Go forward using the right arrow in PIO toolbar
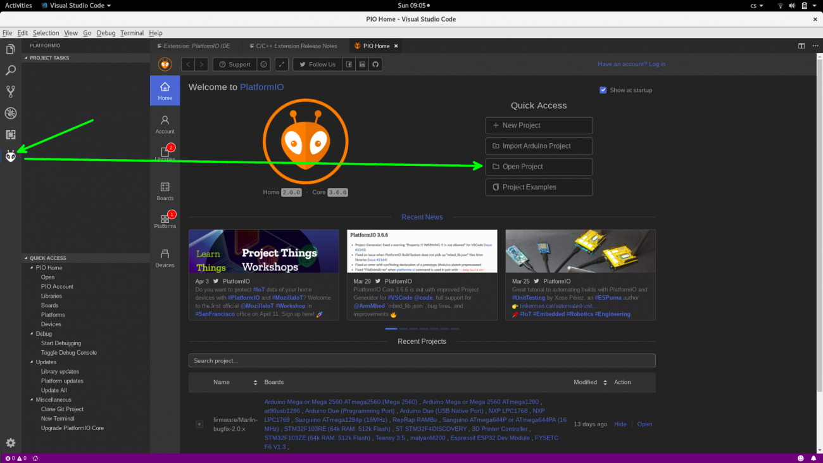 (x=201, y=64)
